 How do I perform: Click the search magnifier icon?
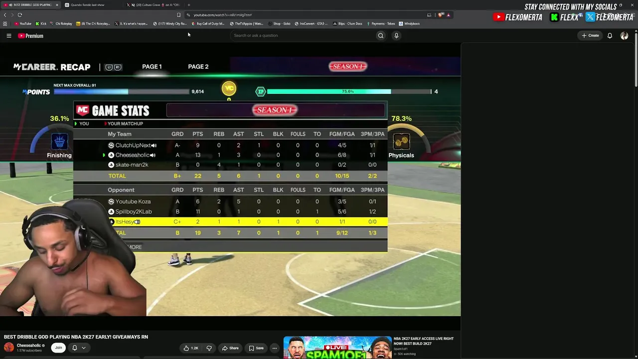[381, 35]
